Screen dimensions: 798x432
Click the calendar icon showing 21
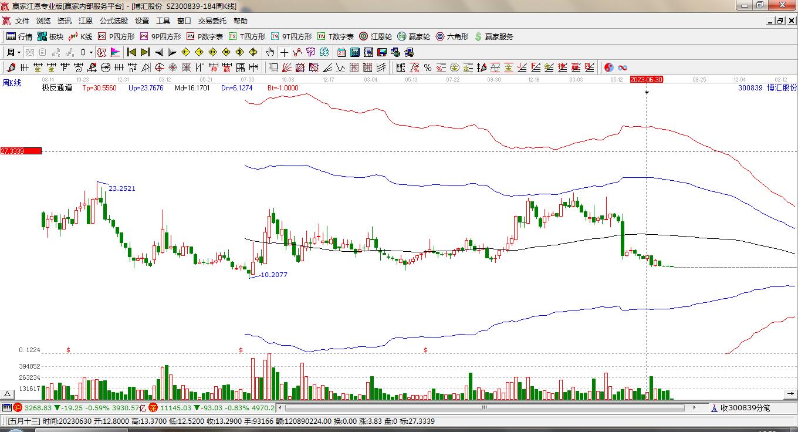tap(341, 52)
